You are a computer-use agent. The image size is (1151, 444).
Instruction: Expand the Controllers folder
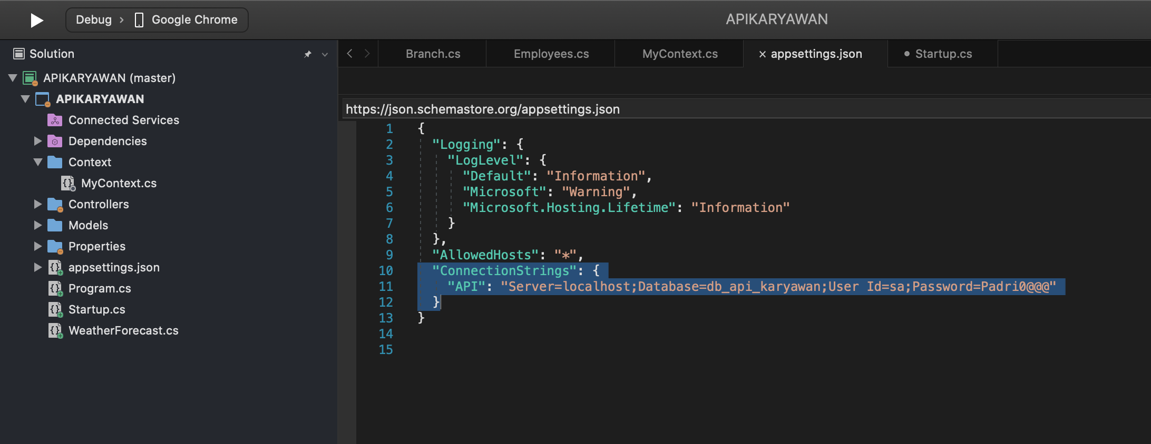coord(37,204)
